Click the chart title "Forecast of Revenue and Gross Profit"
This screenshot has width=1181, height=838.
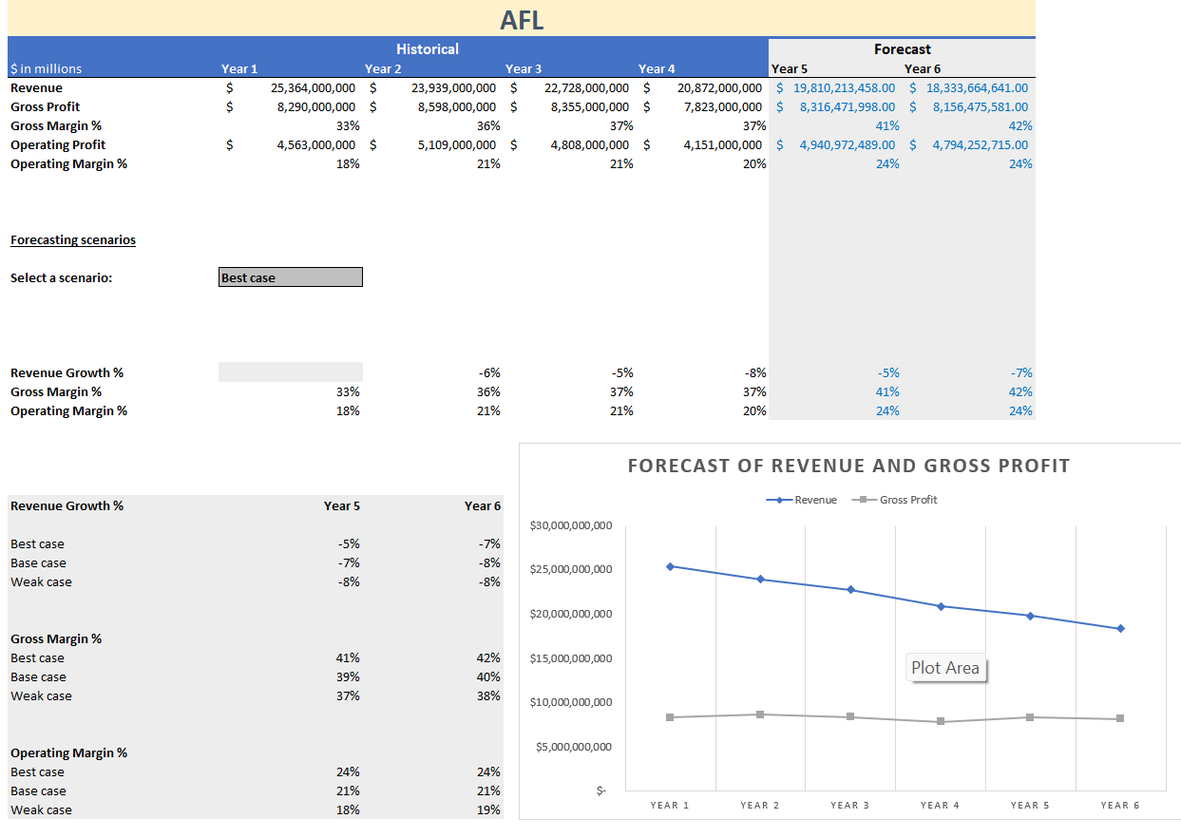coord(850,466)
